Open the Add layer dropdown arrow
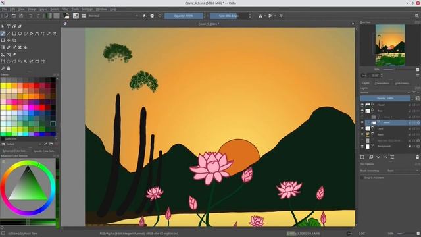This screenshot has height=237, width=421. point(366,157)
